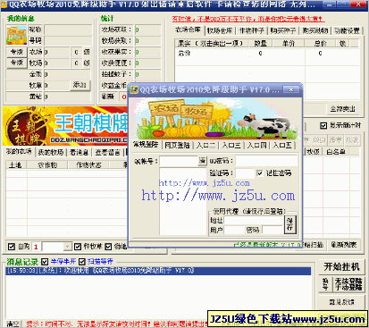The height and width of the screenshot is (328, 369).
Task: Click the small button beside QQ account field
Action: 202,161
